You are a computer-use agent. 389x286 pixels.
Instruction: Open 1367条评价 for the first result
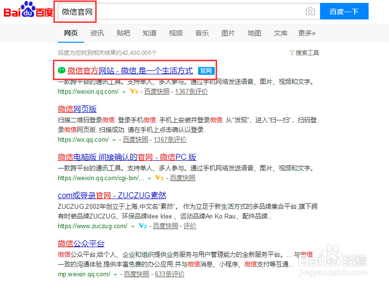[x=191, y=92]
